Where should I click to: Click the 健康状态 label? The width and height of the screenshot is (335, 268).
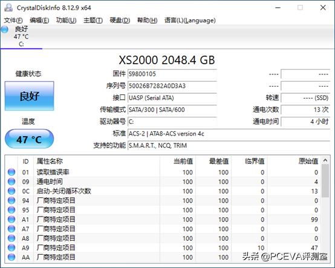click(x=28, y=74)
